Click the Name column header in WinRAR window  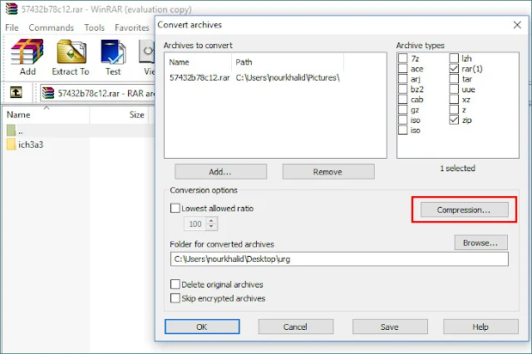click(x=47, y=115)
